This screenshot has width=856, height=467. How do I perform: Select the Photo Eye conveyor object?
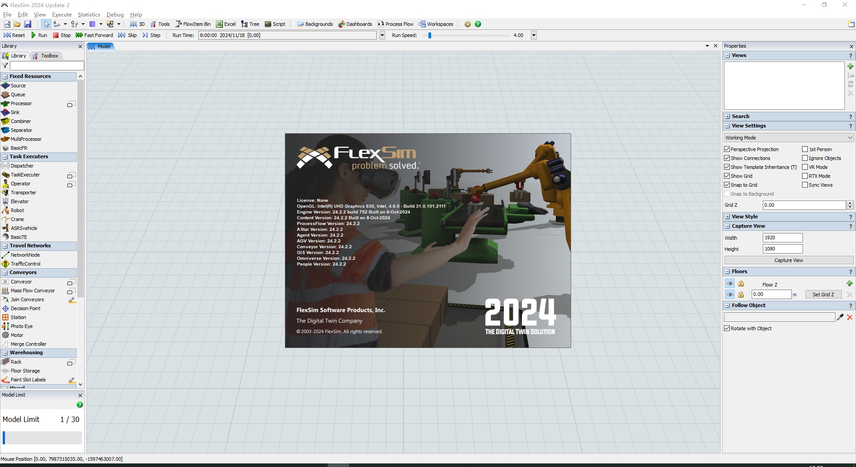click(21, 326)
